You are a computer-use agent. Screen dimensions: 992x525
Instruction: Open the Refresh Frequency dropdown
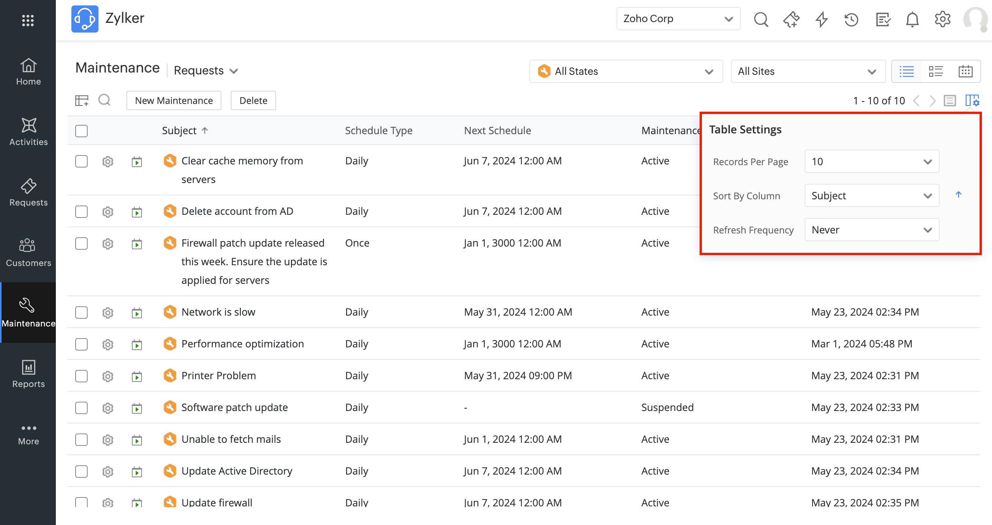pyautogui.click(x=872, y=230)
